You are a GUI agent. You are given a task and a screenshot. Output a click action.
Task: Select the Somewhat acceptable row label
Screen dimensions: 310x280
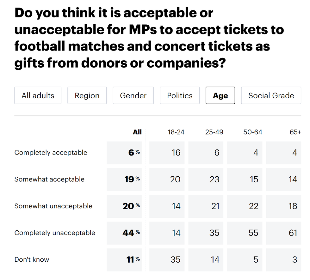pos(49,179)
